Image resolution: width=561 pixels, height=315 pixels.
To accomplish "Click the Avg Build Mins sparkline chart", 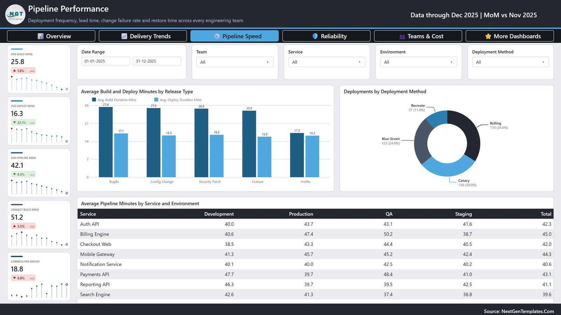I will 39,83.
